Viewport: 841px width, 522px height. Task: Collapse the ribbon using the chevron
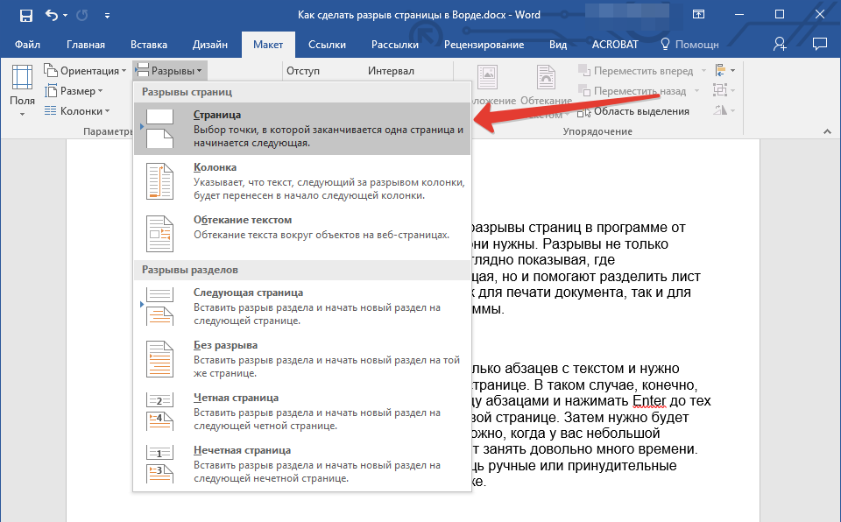coord(826,130)
